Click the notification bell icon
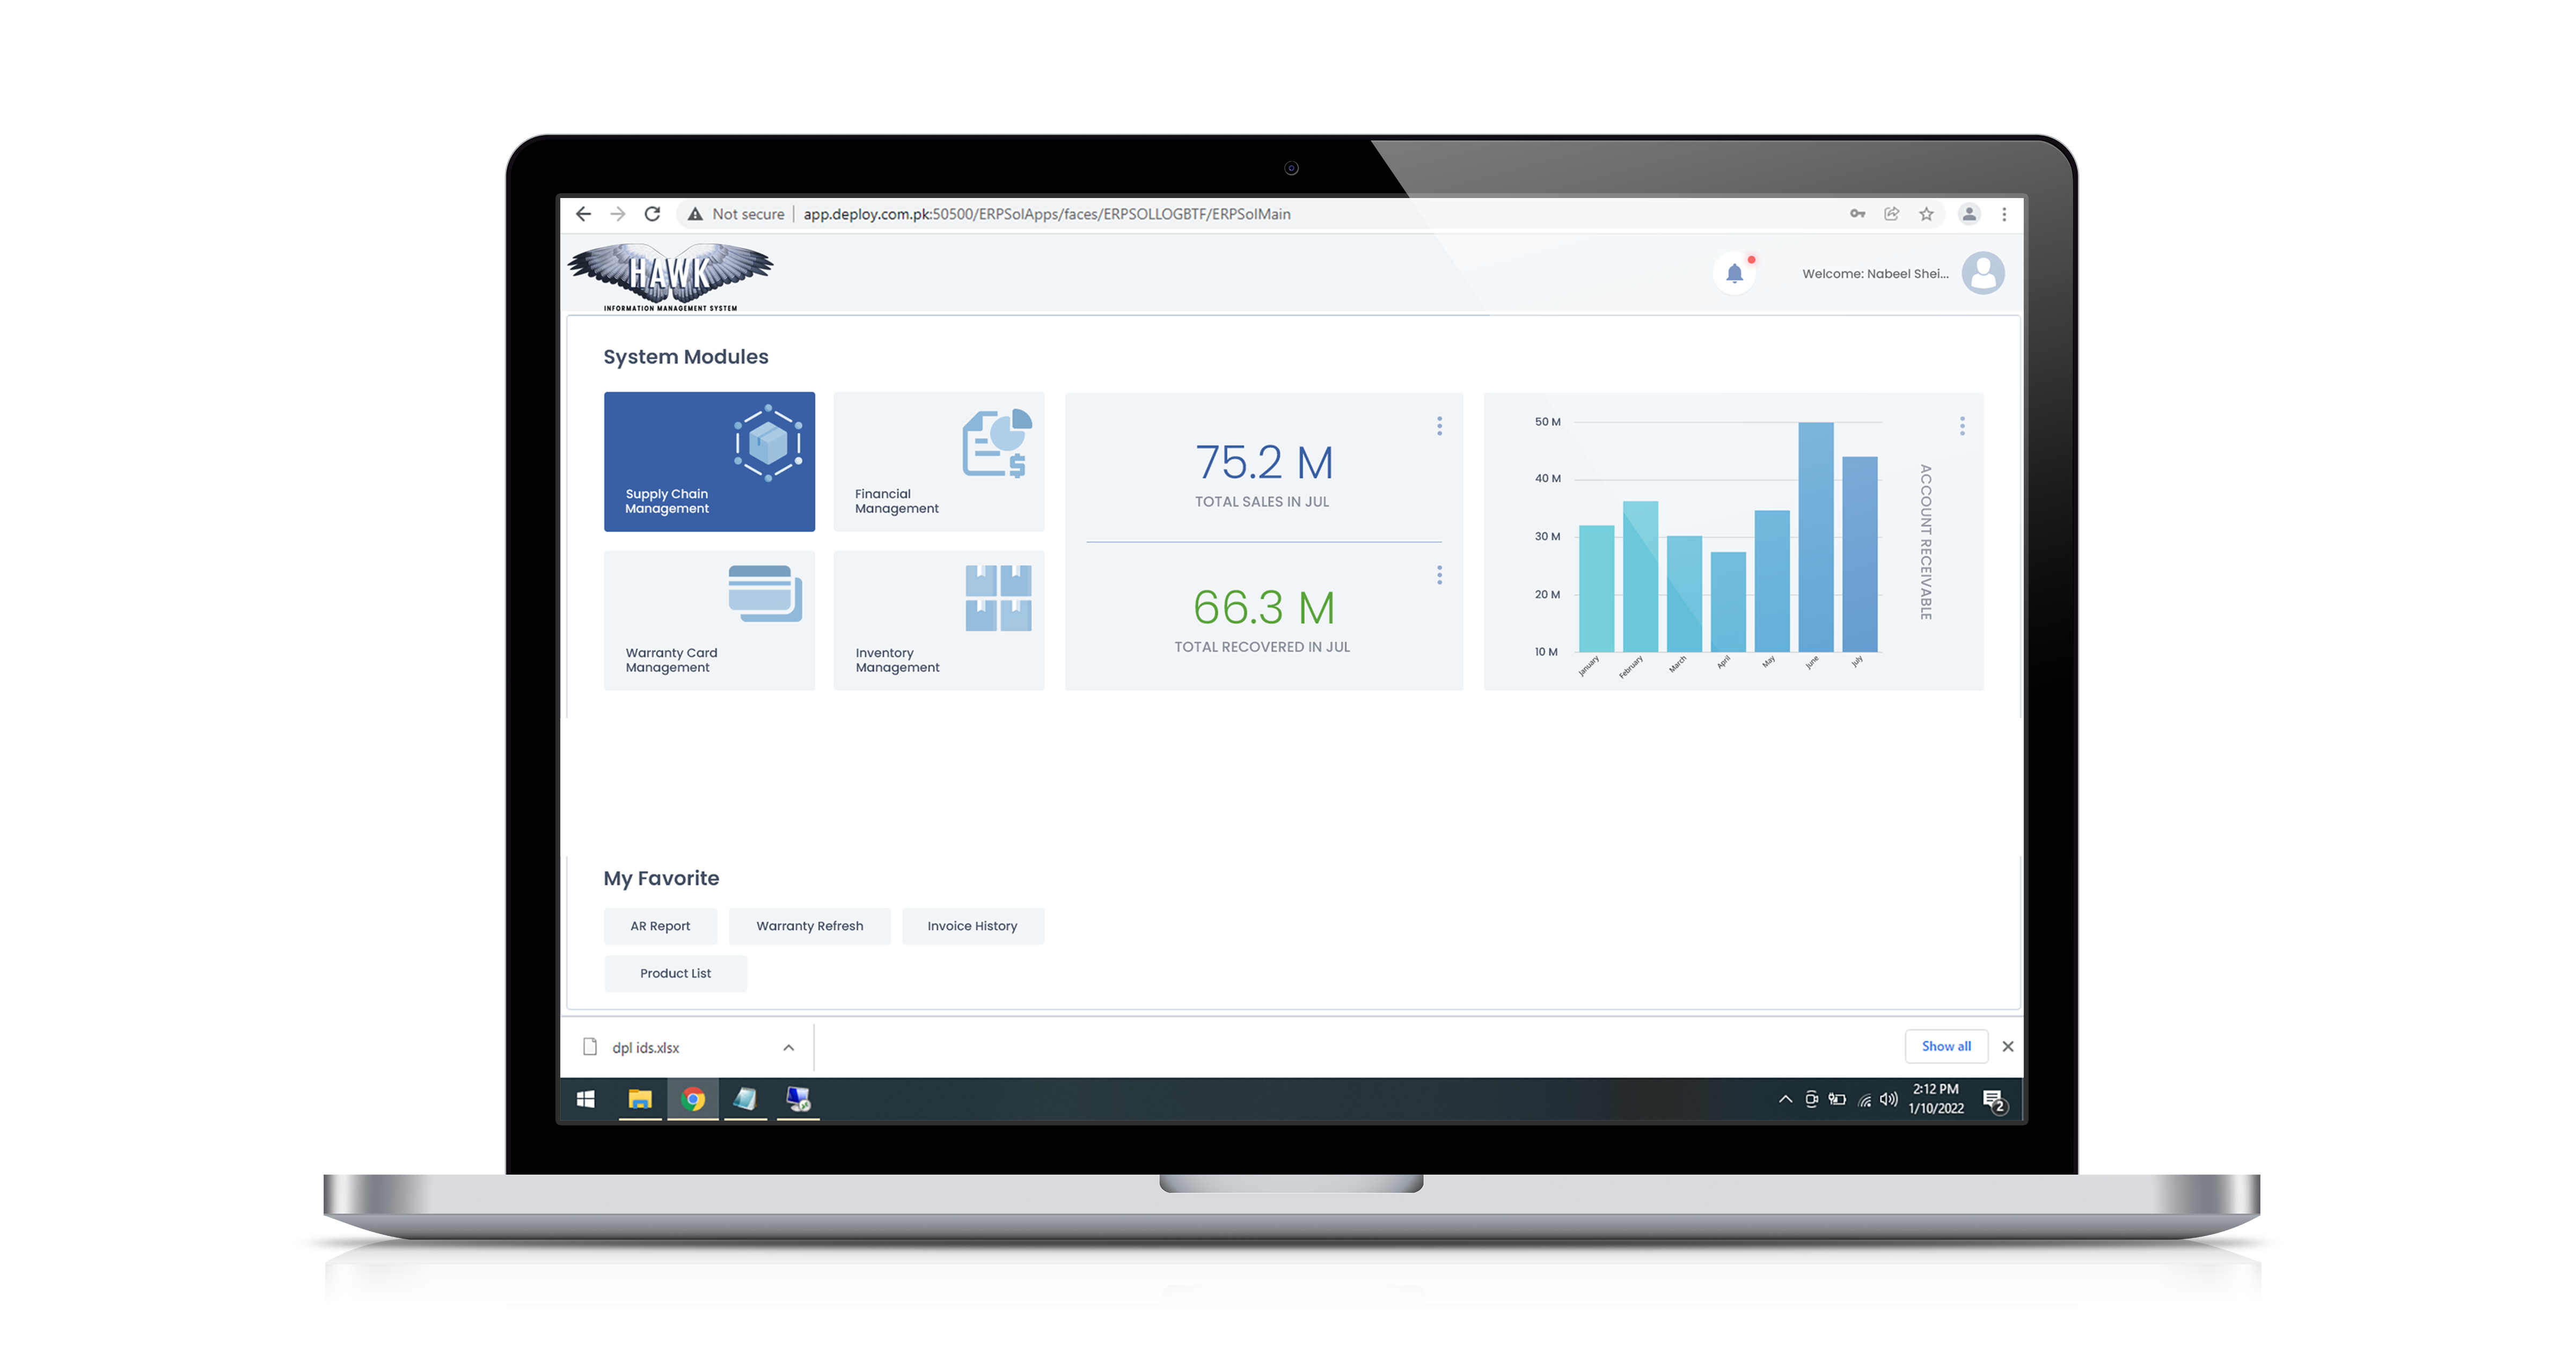Screen dimensions: 2576x1354 click(1734, 273)
